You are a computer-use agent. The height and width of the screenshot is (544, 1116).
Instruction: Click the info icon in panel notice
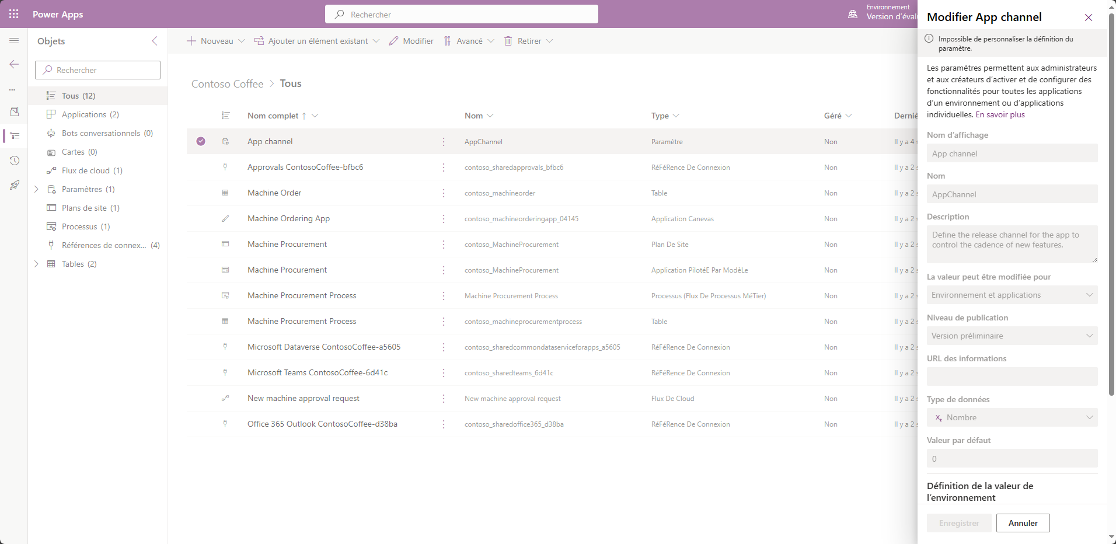(929, 39)
